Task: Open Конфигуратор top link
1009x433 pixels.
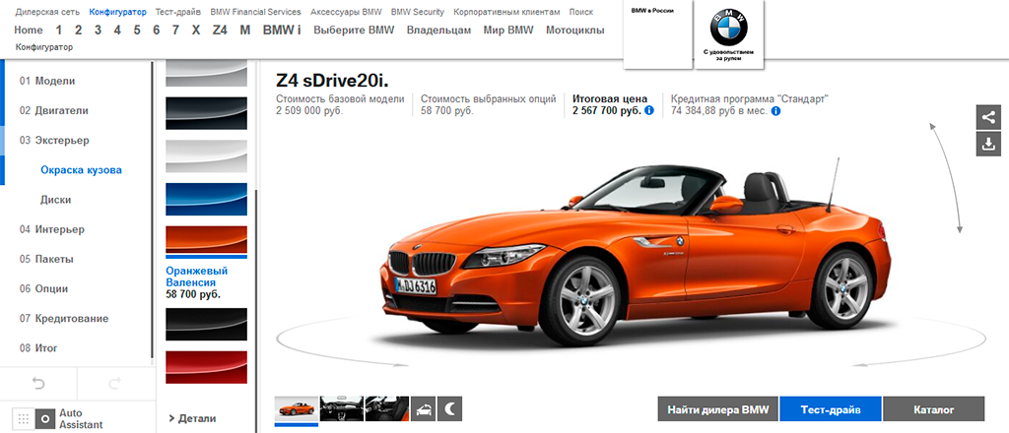Action: (118, 12)
